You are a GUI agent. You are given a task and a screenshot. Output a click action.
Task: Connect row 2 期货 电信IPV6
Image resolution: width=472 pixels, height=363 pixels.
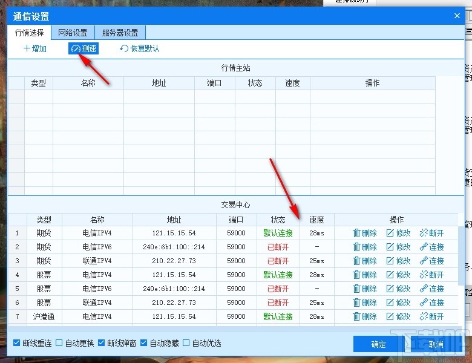tap(431, 247)
